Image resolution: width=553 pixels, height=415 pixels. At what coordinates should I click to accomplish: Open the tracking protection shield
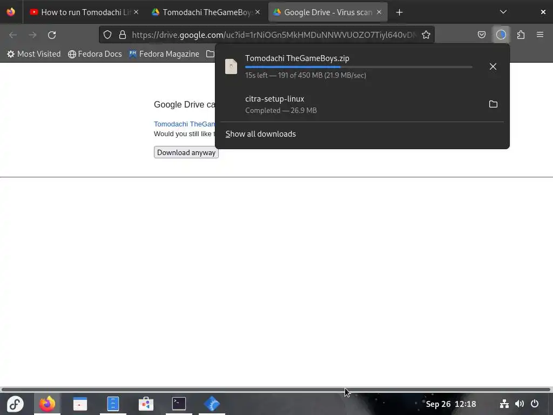[107, 35]
